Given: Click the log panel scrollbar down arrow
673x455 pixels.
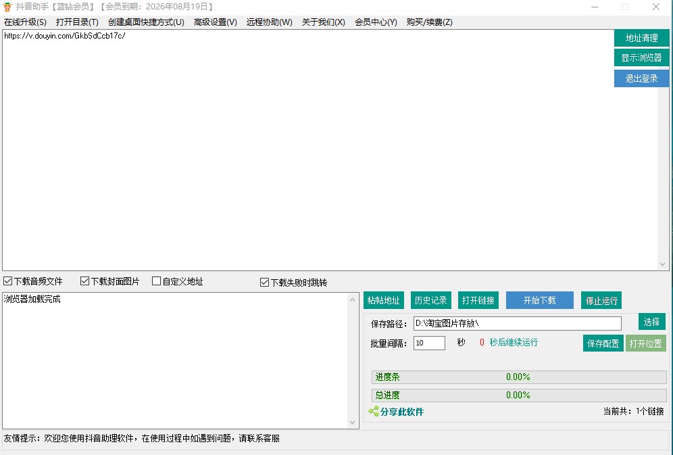Looking at the screenshot, I should coord(353,423).
